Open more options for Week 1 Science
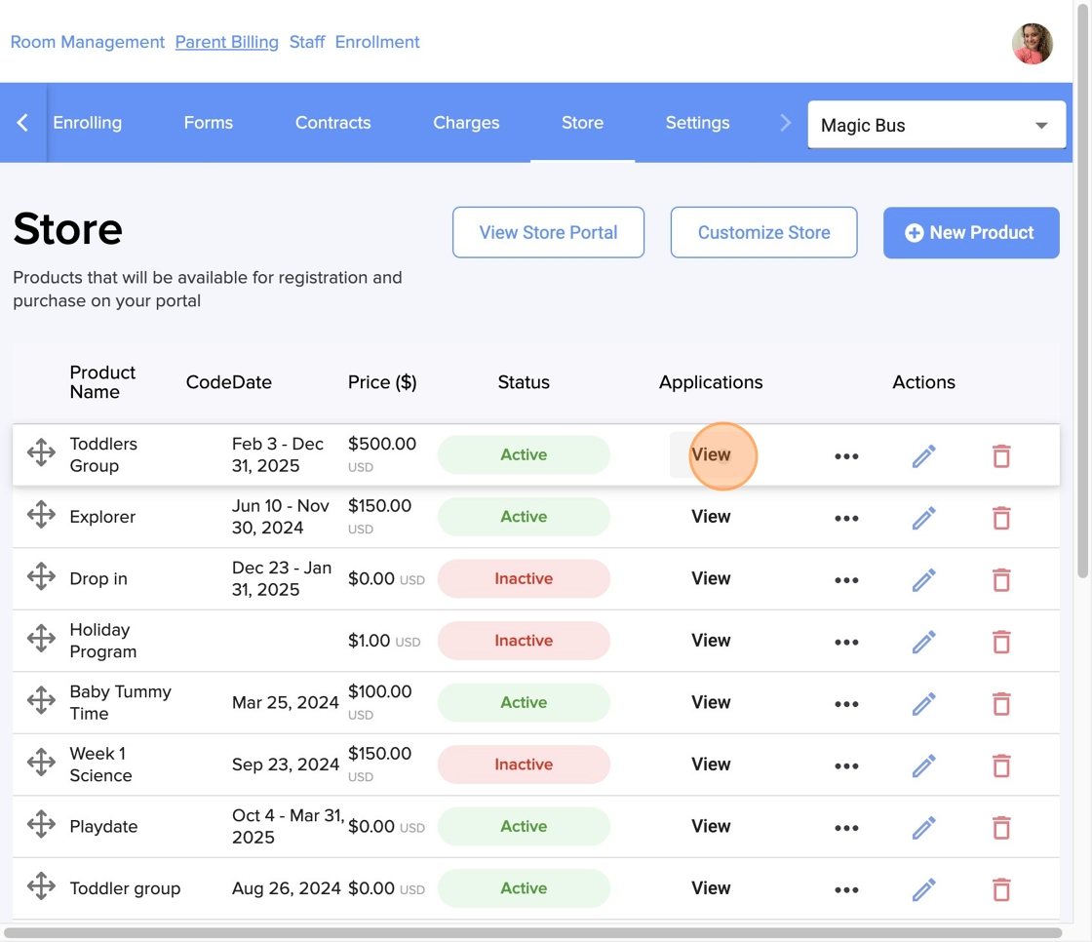 pyautogui.click(x=846, y=766)
